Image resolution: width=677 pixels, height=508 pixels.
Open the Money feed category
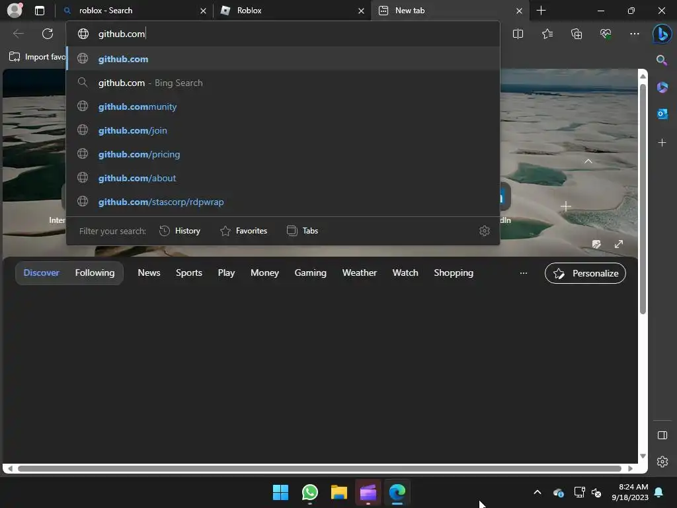[x=264, y=273]
